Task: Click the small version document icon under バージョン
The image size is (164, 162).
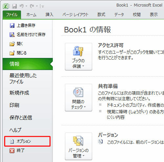Action: 100,142
